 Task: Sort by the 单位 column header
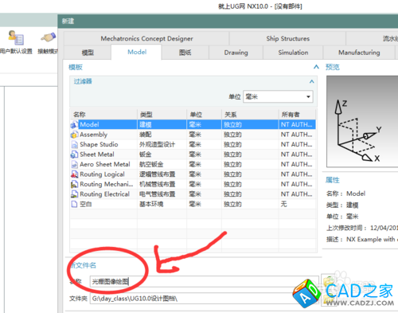tap(204, 115)
